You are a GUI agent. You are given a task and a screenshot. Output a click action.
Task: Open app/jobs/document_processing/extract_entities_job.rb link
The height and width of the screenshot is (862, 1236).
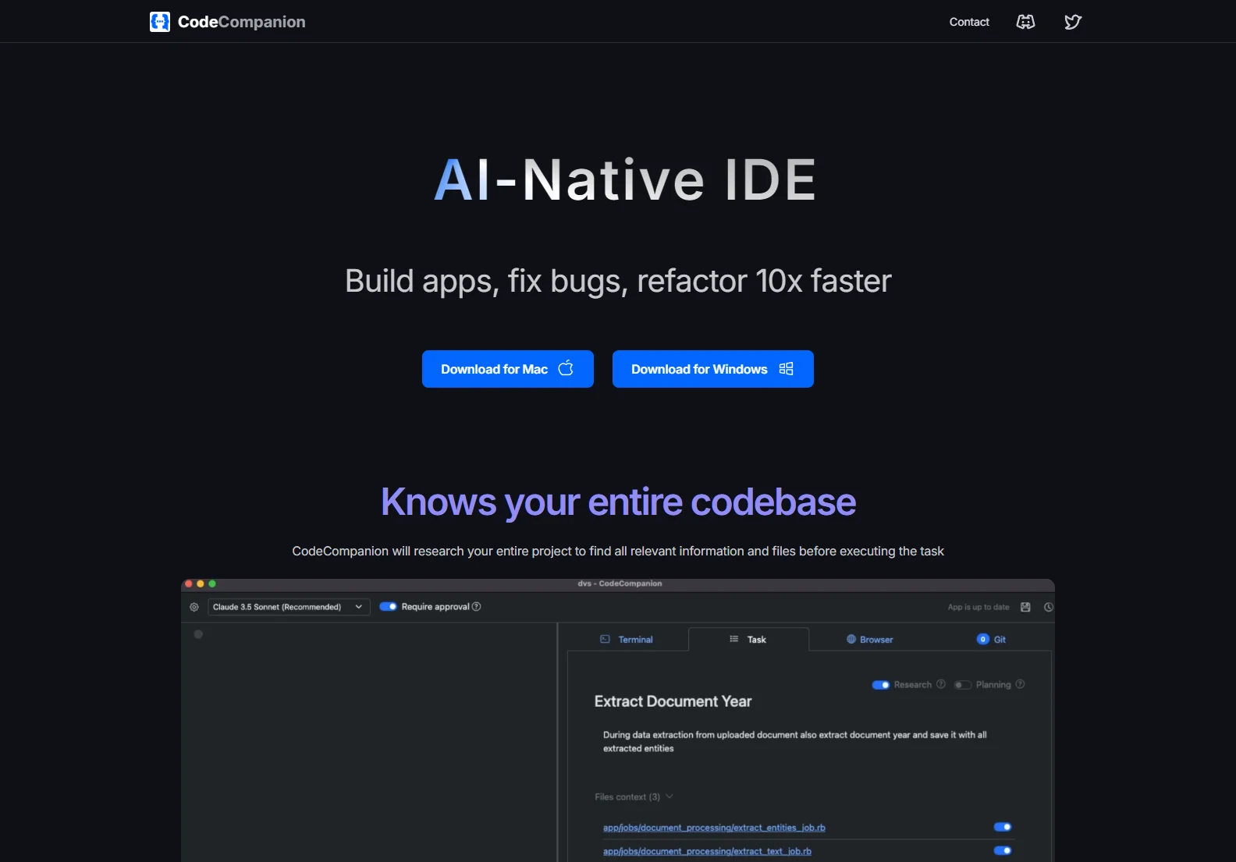[714, 828]
